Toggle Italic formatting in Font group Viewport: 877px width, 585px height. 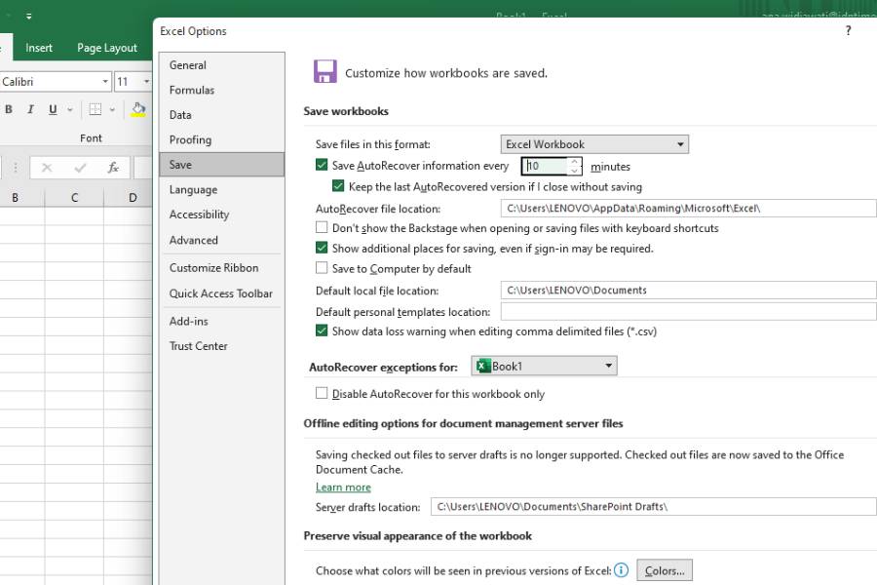coord(30,109)
